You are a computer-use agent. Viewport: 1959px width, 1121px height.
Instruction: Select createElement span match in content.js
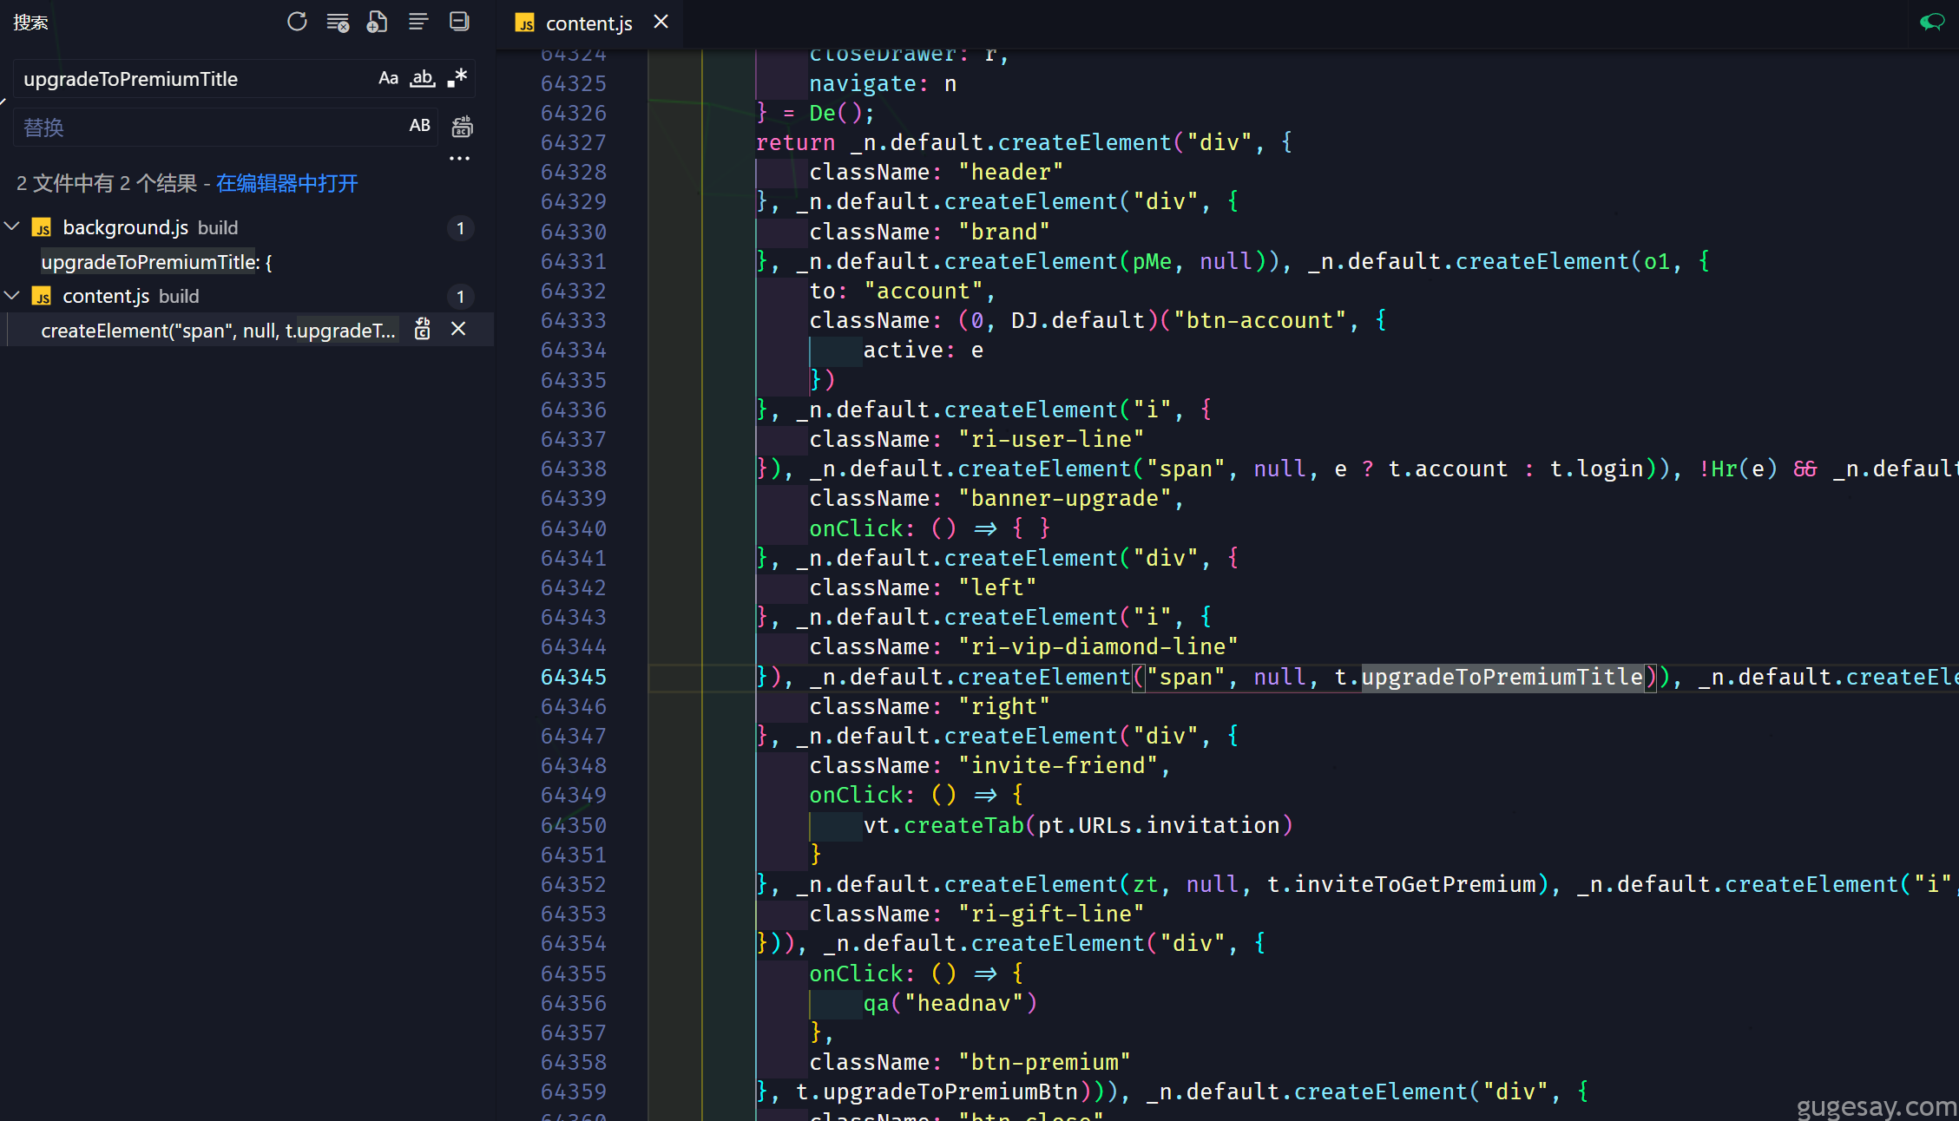coord(218,331)
